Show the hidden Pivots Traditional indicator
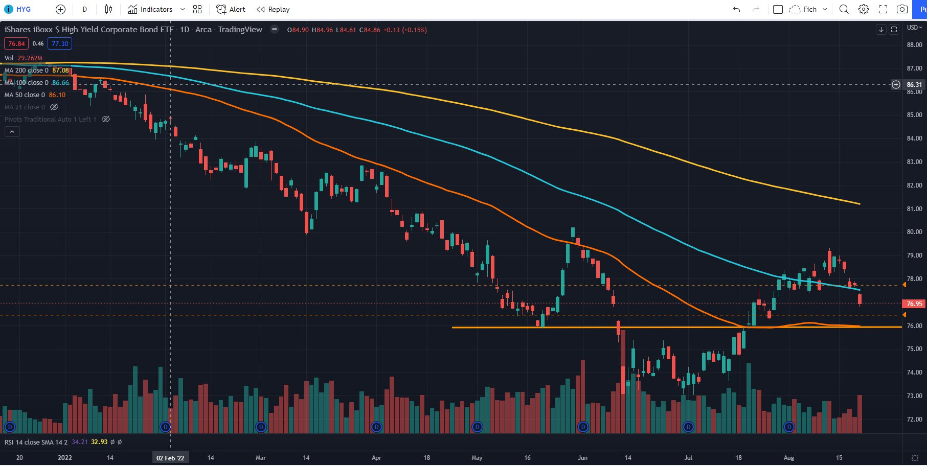Image resolution: width=927 pixels, height=466 pixels. (x=106, y=120)
